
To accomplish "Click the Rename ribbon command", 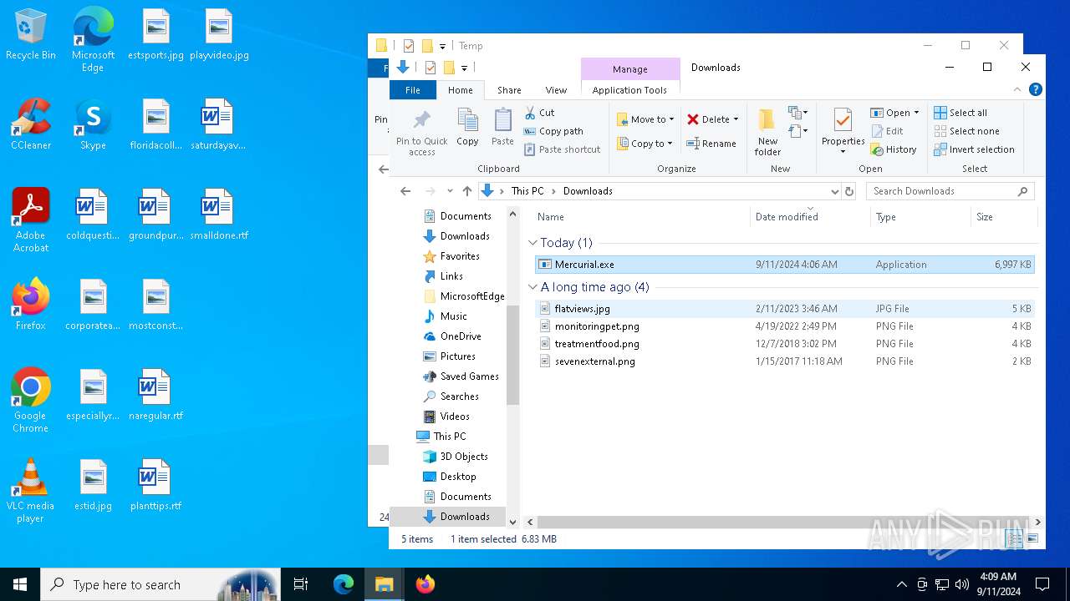I will tap(711, 144).
